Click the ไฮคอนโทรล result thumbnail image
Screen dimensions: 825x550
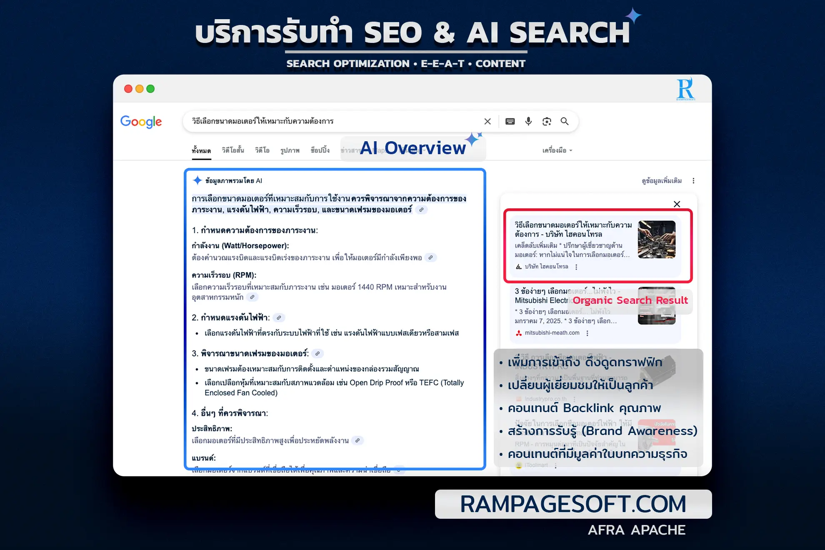[657, 240]
